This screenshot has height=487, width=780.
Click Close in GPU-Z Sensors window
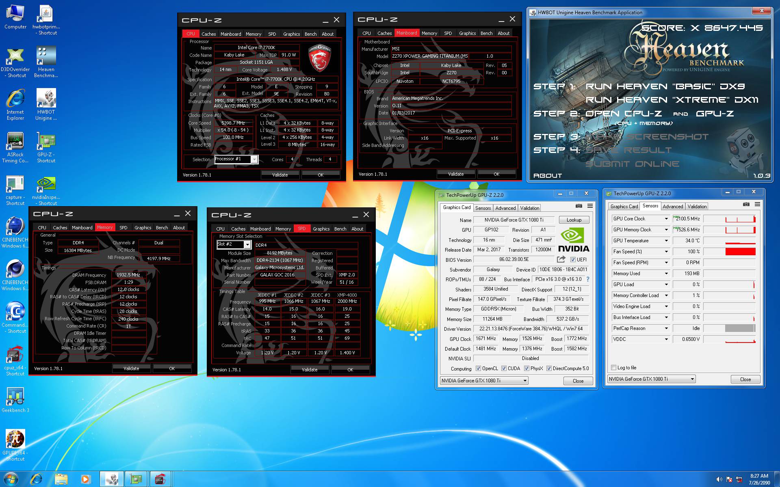(x=745, y=379)
